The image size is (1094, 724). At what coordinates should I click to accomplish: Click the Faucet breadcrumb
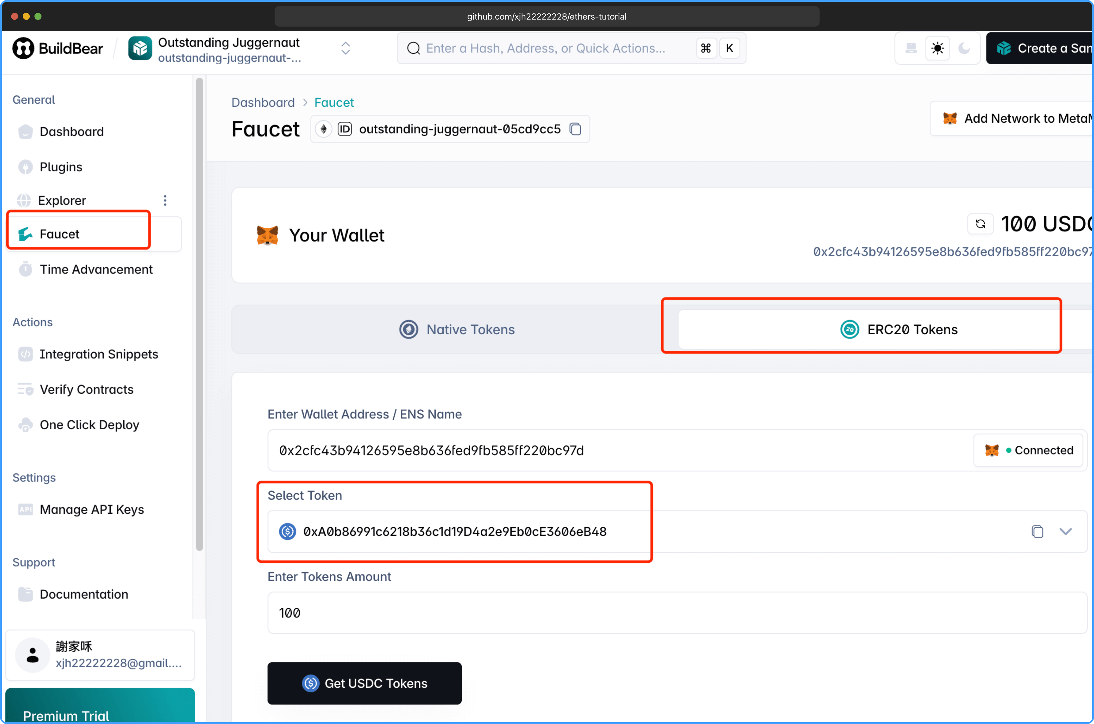334,102
